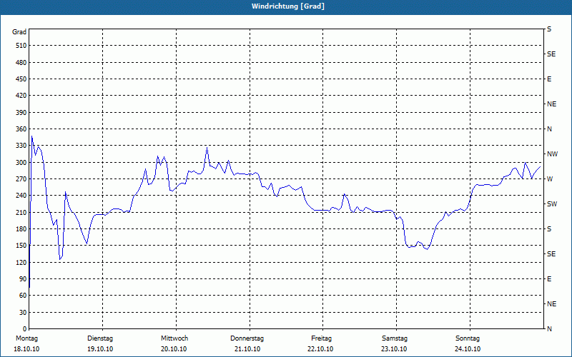The width and height of the screenshot is (572, 357).
Task: Select the 'SW' compass label
Action: coord(552,204)
